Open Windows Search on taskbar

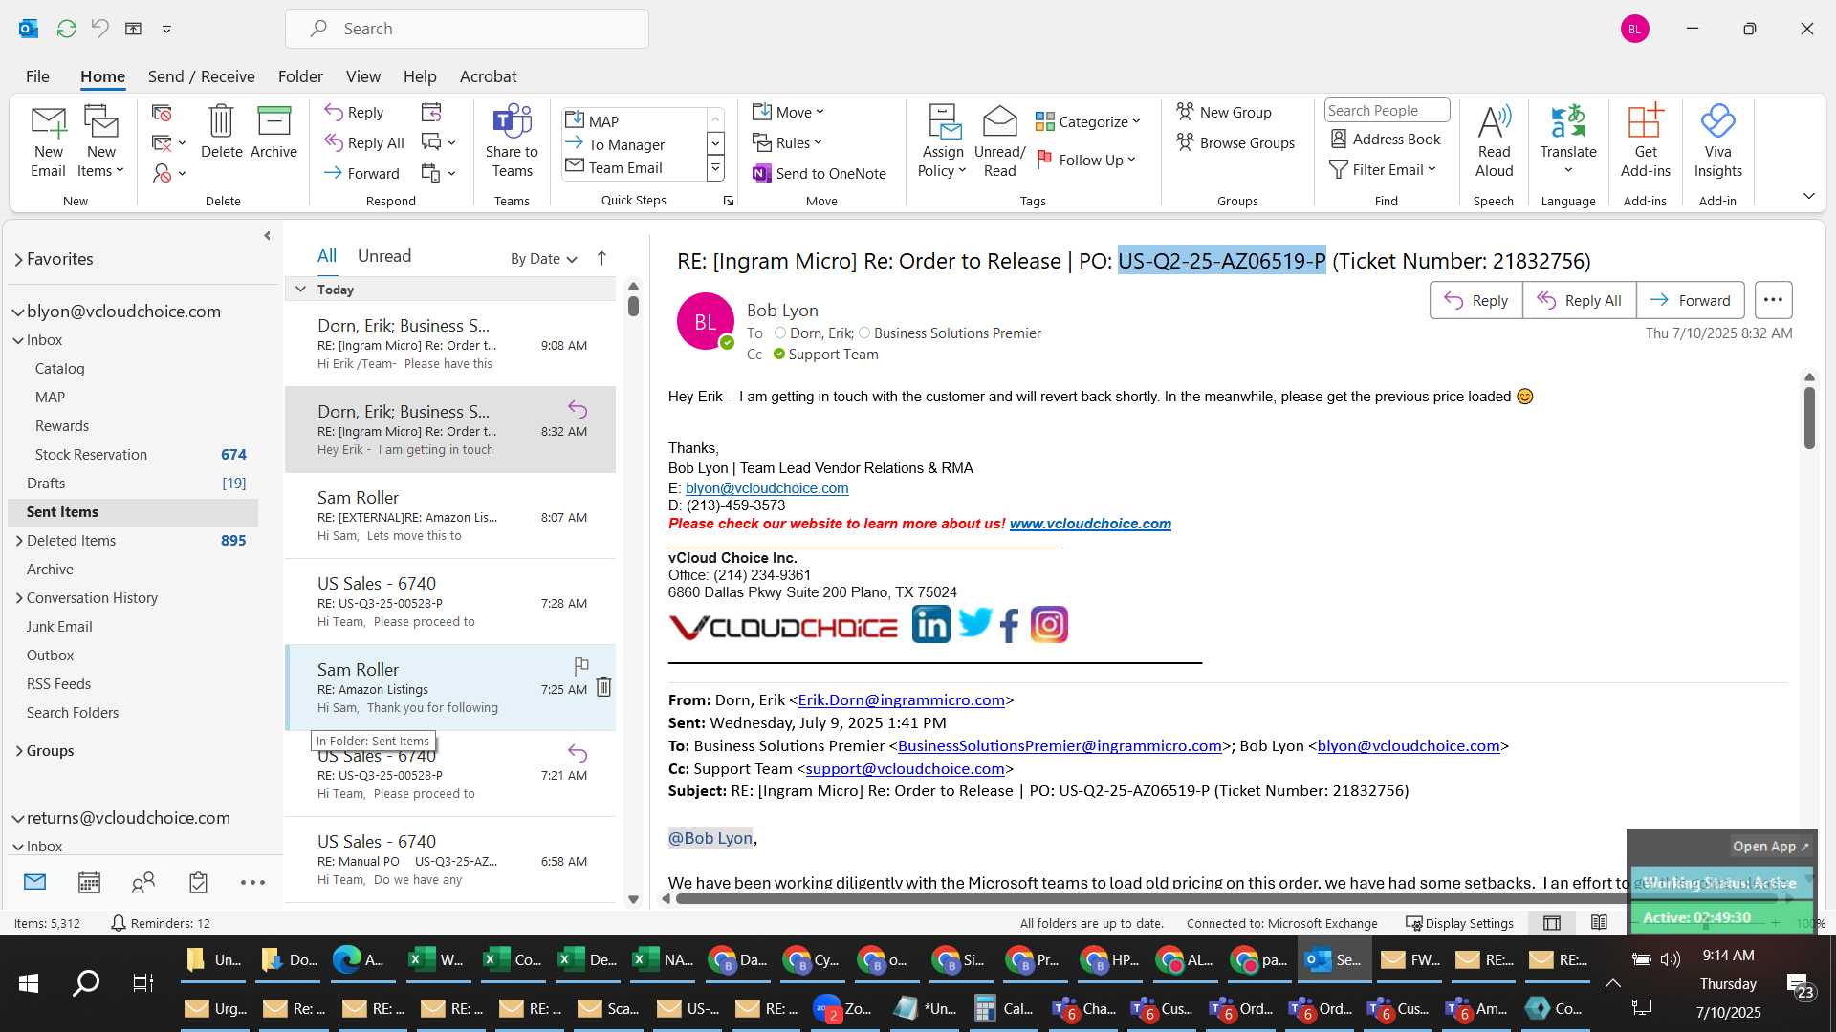click(86, 983)
